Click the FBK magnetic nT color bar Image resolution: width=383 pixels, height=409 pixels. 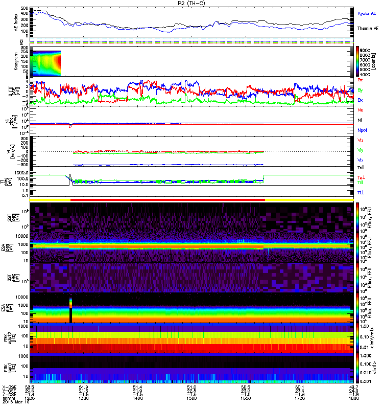point(357,368)
